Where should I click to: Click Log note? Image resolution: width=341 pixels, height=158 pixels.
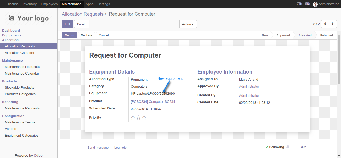[120, 148]
